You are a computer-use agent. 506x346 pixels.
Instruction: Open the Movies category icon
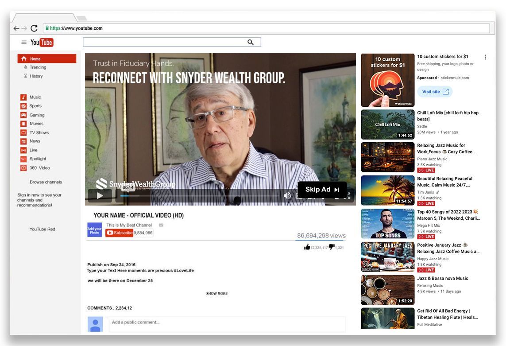(23, 124)
